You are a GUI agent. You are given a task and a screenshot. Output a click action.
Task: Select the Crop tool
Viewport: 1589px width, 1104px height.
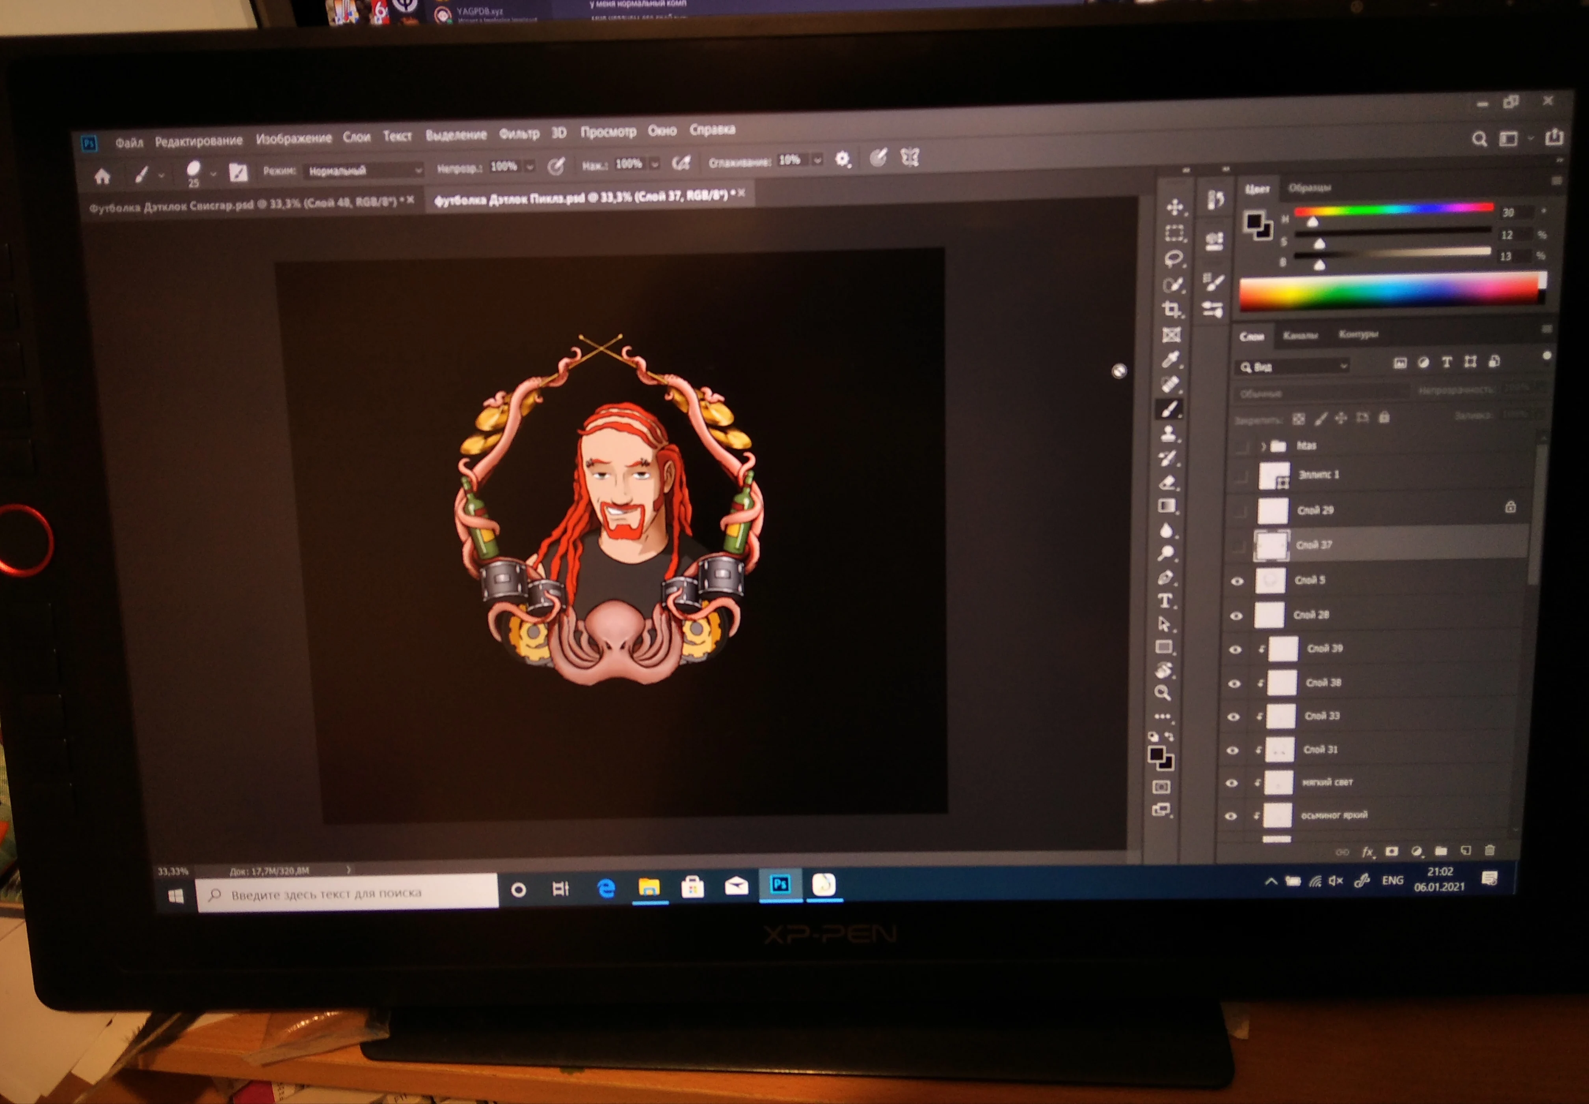coord(1171,309)
